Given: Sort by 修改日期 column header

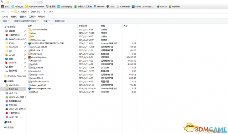Looking at the screenshot, I should pos(83,26).
